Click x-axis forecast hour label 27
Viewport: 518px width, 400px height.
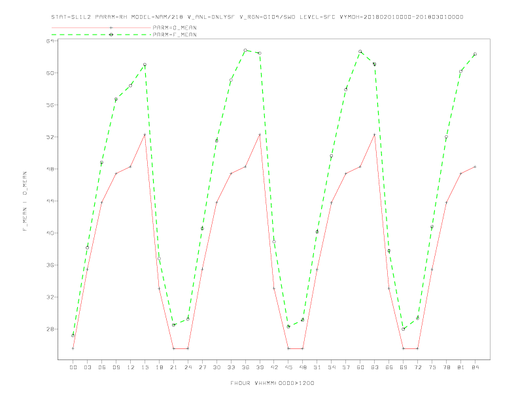click(202, 367)
